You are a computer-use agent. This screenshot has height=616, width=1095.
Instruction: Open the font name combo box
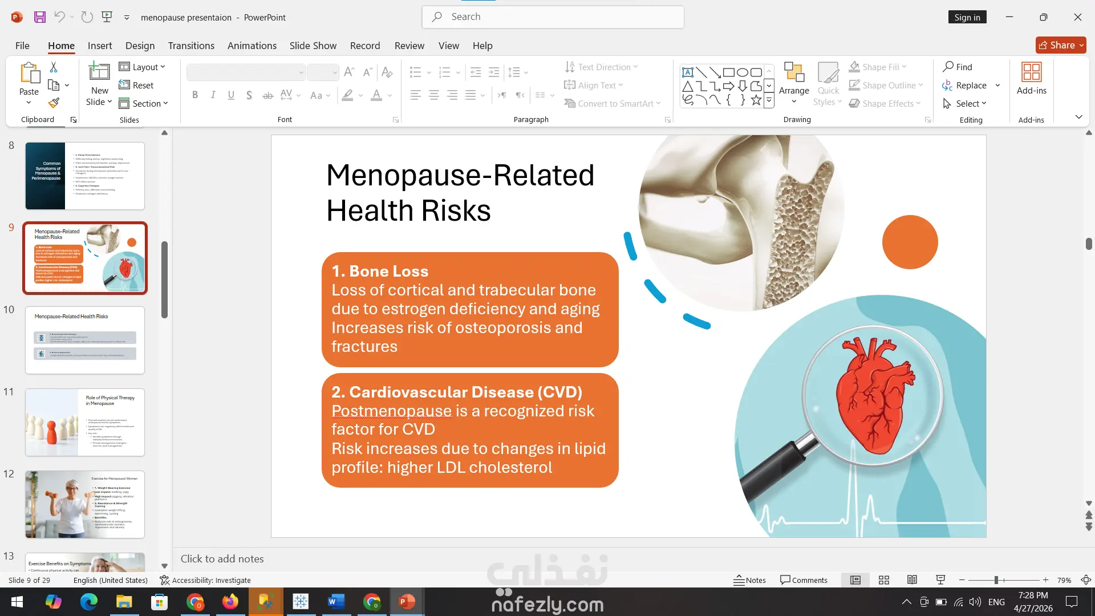click(246, 72)
